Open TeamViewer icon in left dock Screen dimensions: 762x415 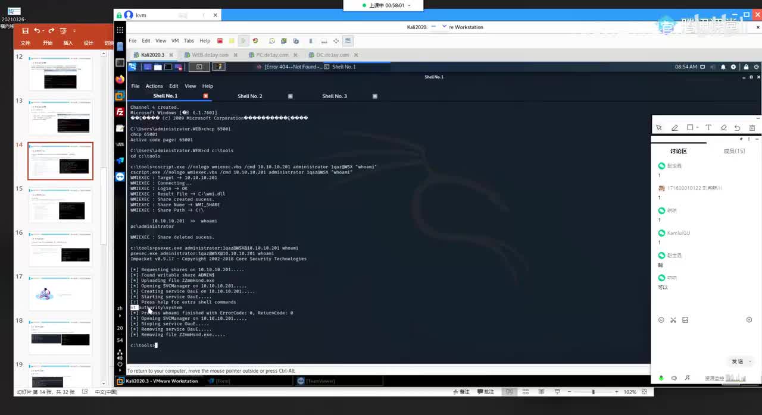coord(120,177)
